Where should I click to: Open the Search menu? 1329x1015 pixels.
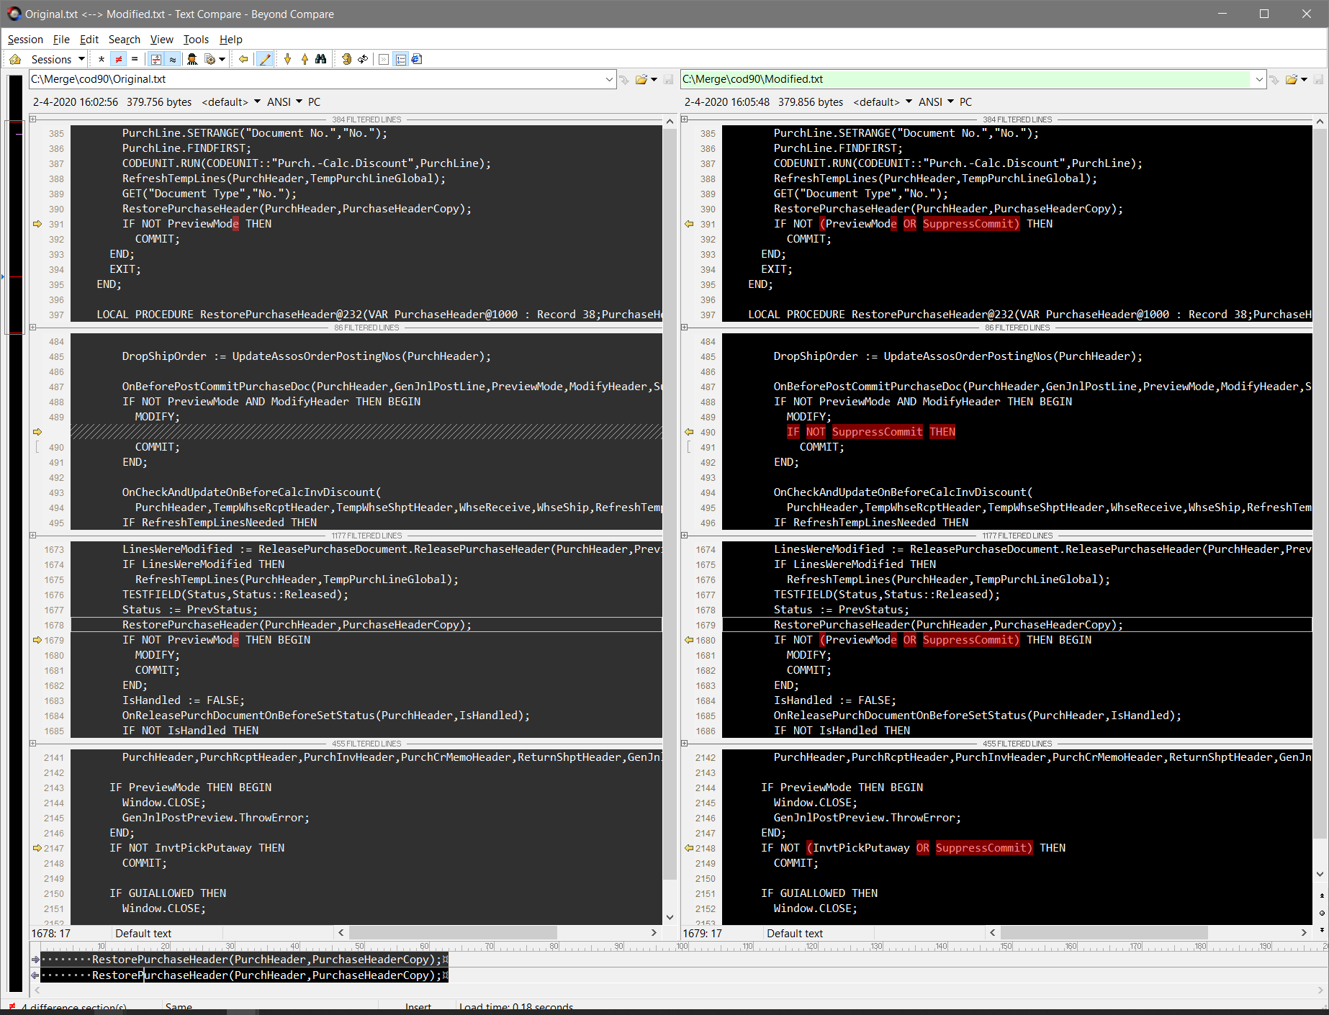[124, 40]
